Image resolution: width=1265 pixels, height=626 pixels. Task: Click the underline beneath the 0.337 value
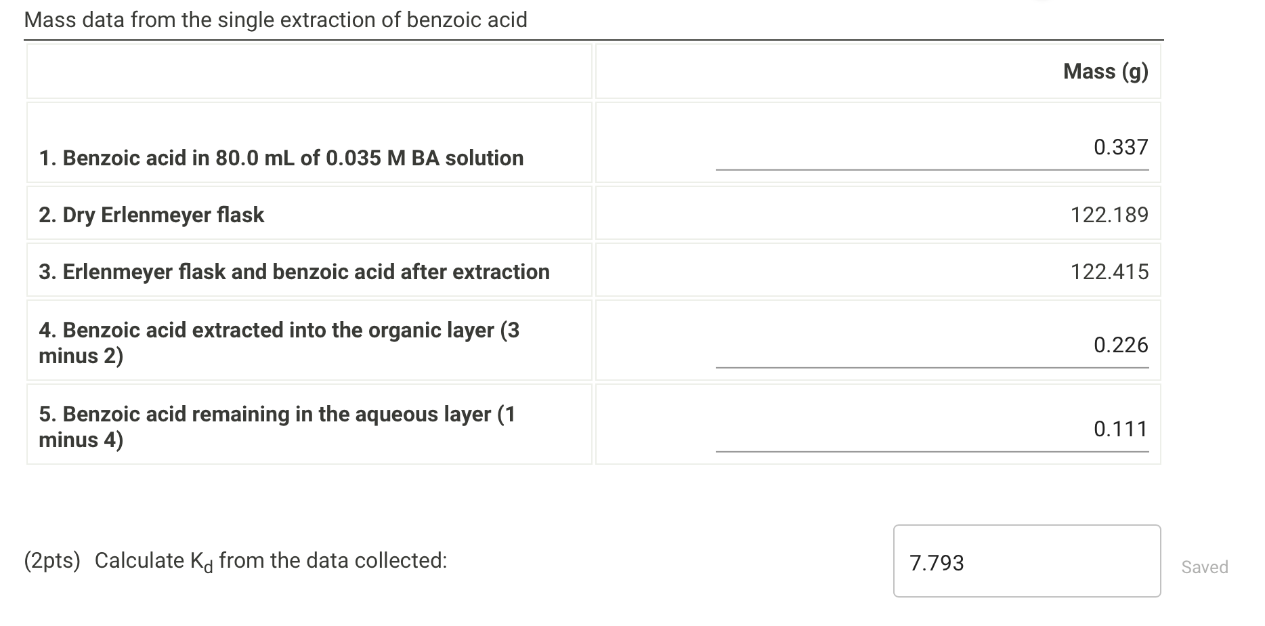pyautogui.click(x=932, y=171)
